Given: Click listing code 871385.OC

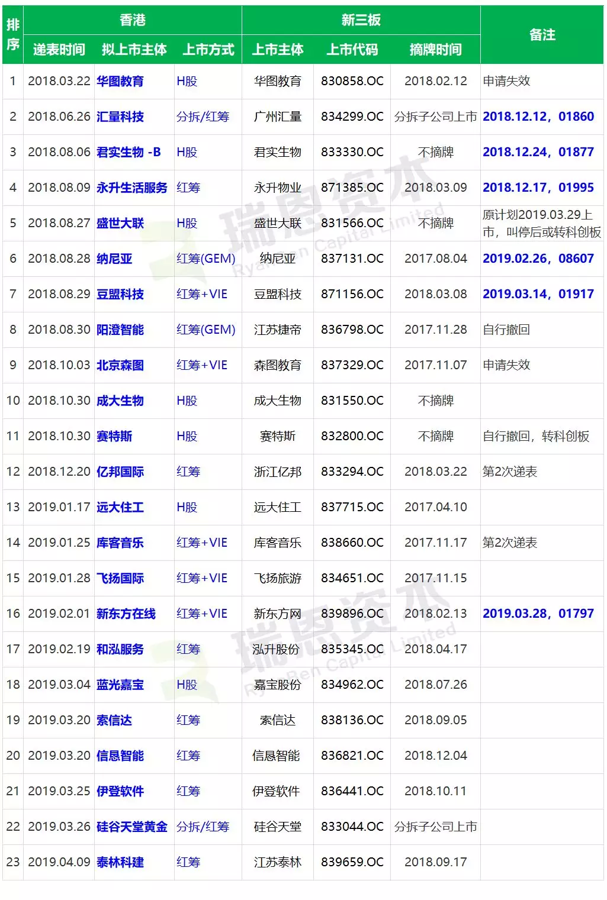Looking at the screenshot, I should pos(352,188).
